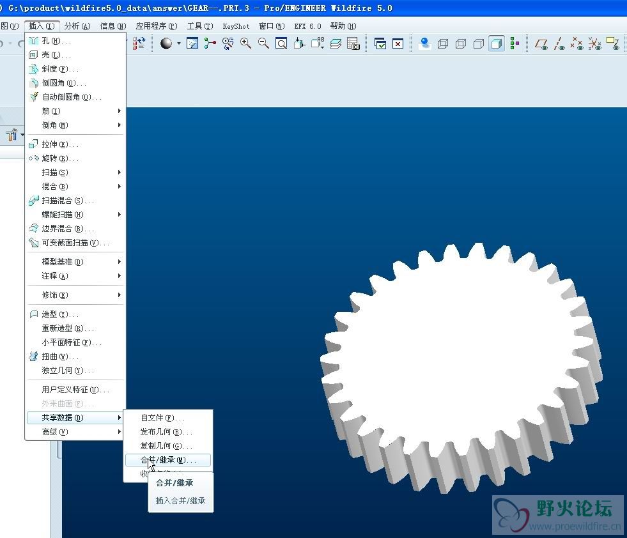Toggle coordinate systems display
The height and width of the screenshot is (538, 627).
click(595, 43)
